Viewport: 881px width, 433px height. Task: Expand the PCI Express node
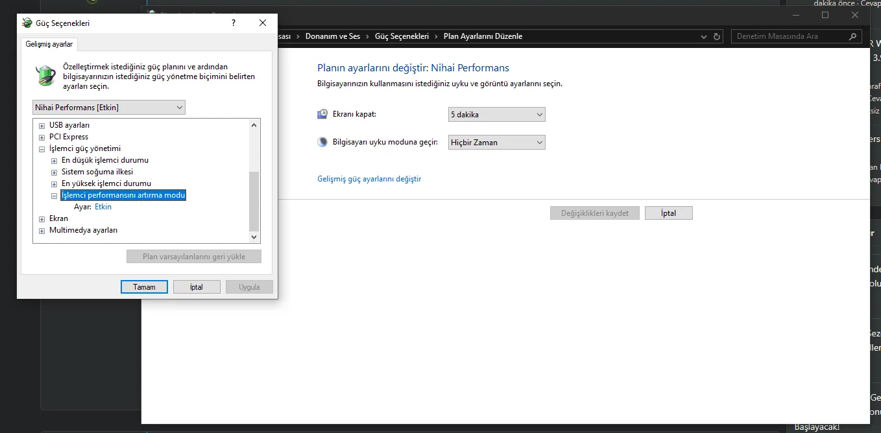pos(42,137)
